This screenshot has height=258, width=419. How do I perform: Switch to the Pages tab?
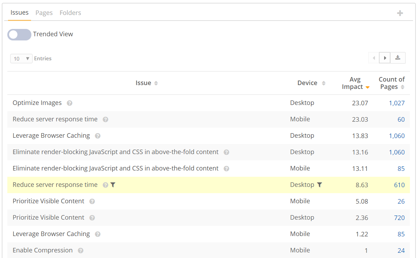tap(44, 13)
